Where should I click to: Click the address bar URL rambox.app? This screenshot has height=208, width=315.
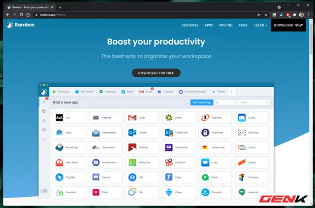(53, 15)
